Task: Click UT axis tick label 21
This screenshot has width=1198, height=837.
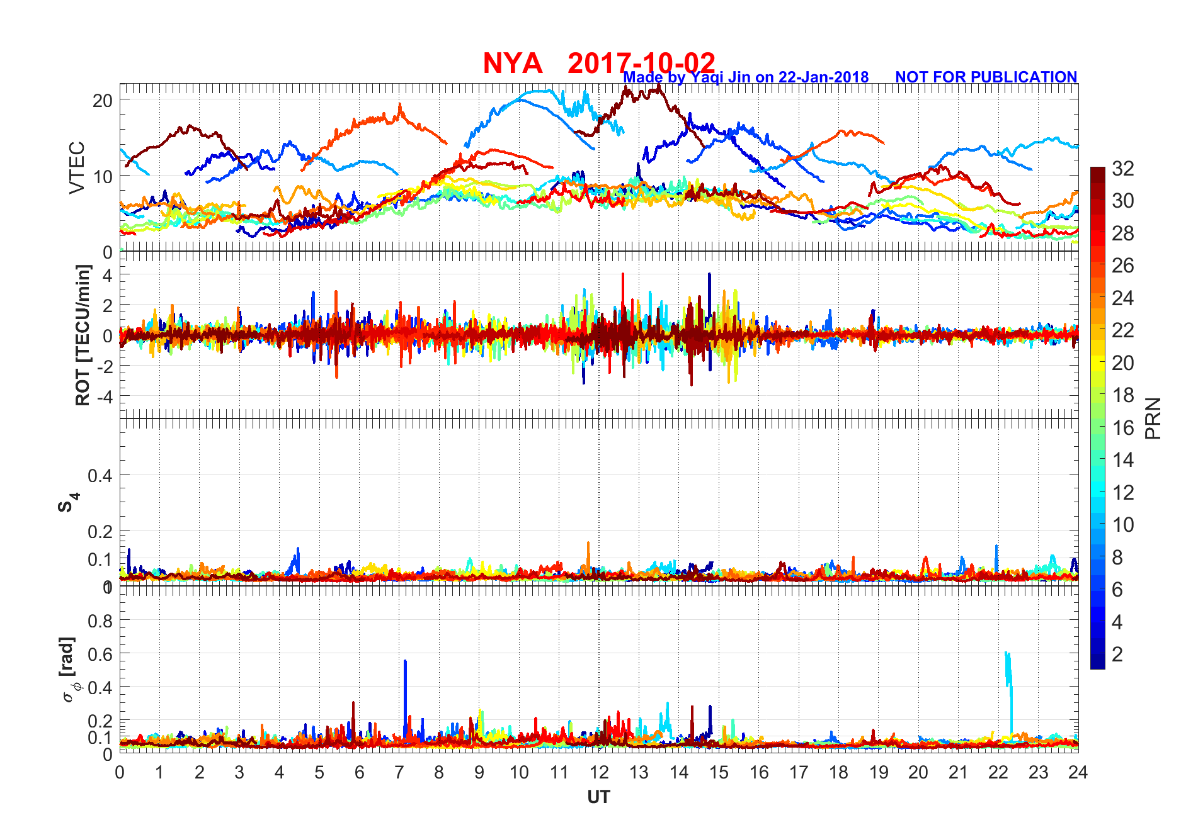Action: click(x=958, y=772)
